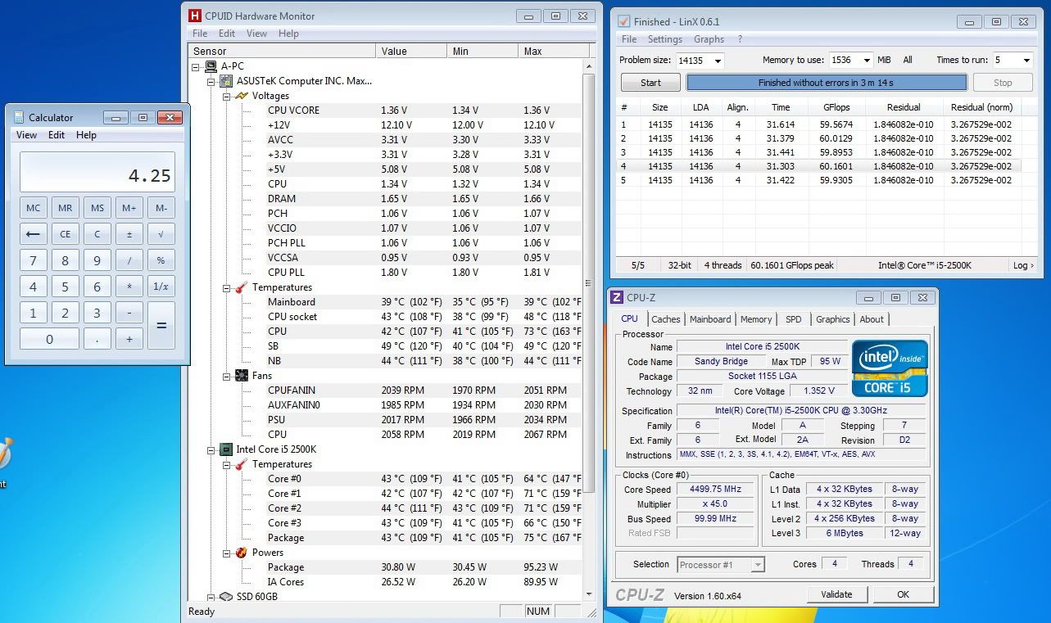Open the Problem size dropdown in LinX
Screen dimensions: 1051x623
718,61
